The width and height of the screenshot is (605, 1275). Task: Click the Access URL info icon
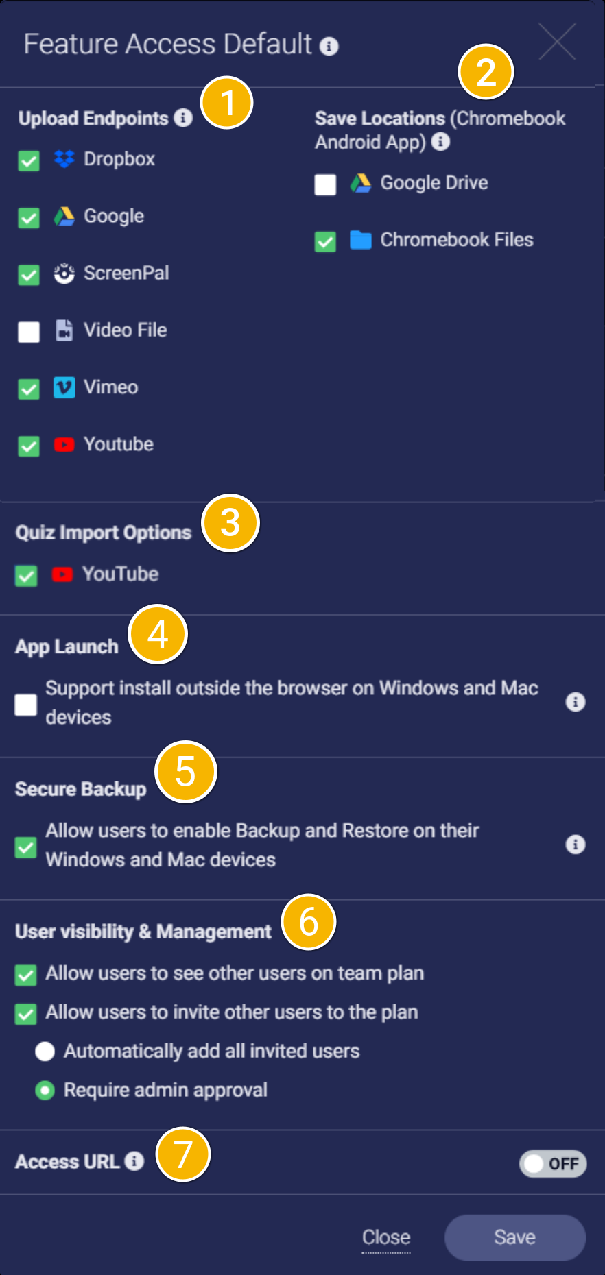[x=134, y=1161]
